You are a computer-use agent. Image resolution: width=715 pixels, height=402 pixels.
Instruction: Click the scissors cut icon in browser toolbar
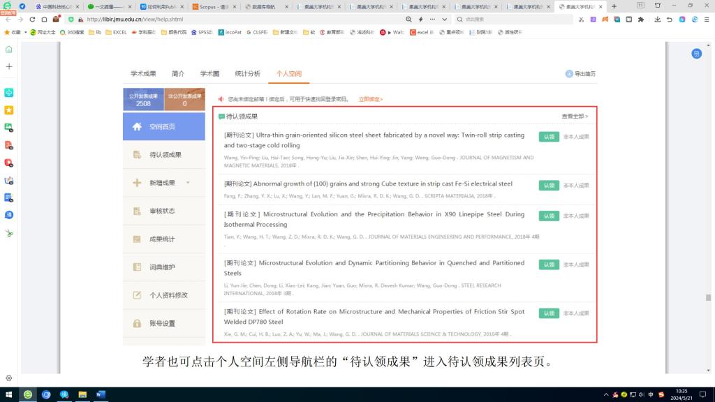click(x=581, y=20)
